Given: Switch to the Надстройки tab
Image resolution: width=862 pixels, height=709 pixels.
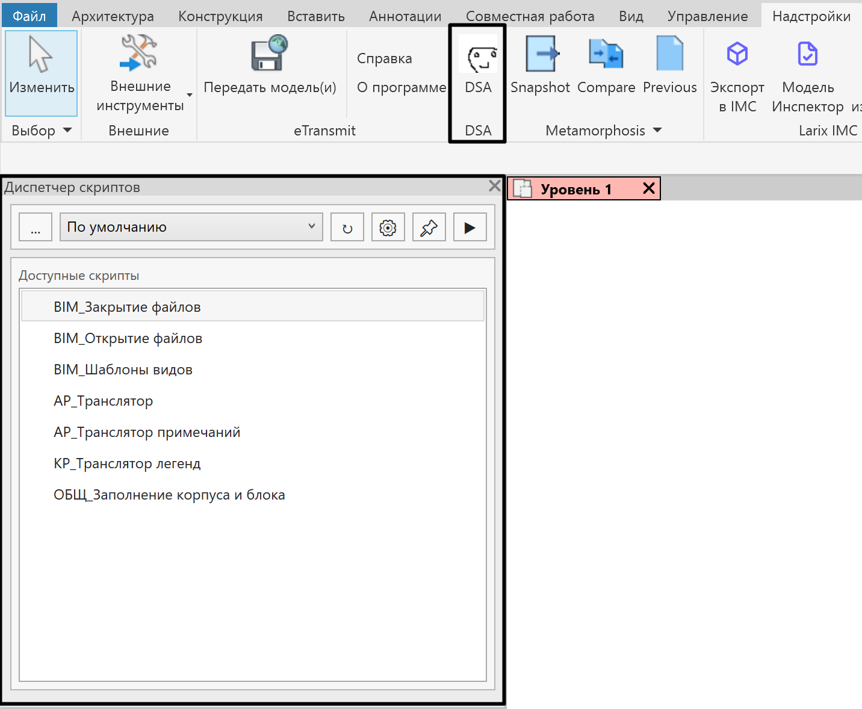Looking at the screenshot, I should tap(811, 16).
